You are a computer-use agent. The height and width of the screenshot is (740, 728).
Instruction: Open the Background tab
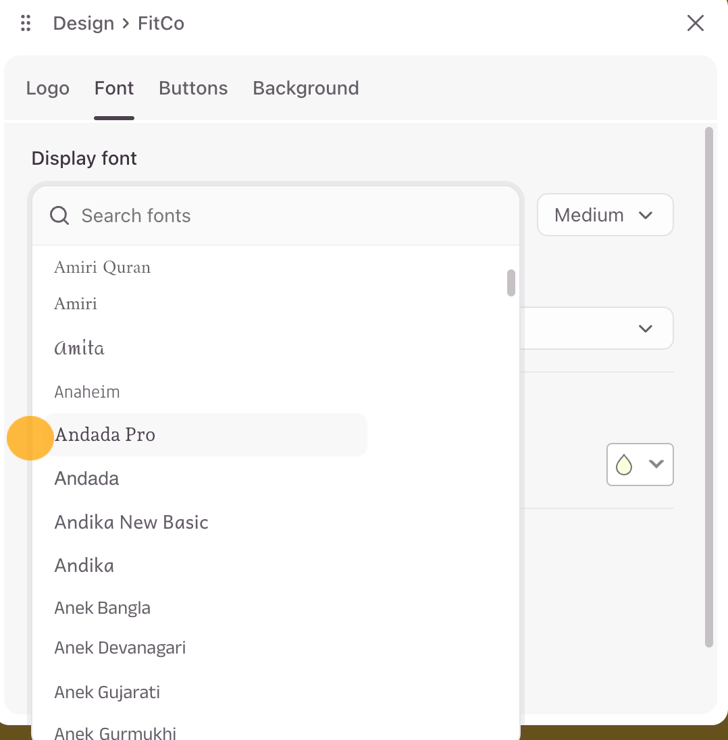[306, 88]
